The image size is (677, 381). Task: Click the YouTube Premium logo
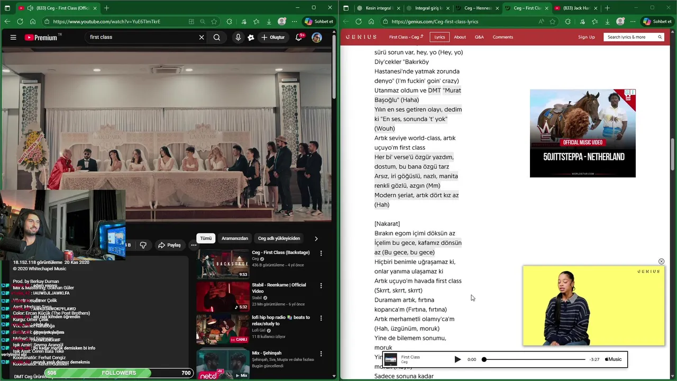[42, 38]
